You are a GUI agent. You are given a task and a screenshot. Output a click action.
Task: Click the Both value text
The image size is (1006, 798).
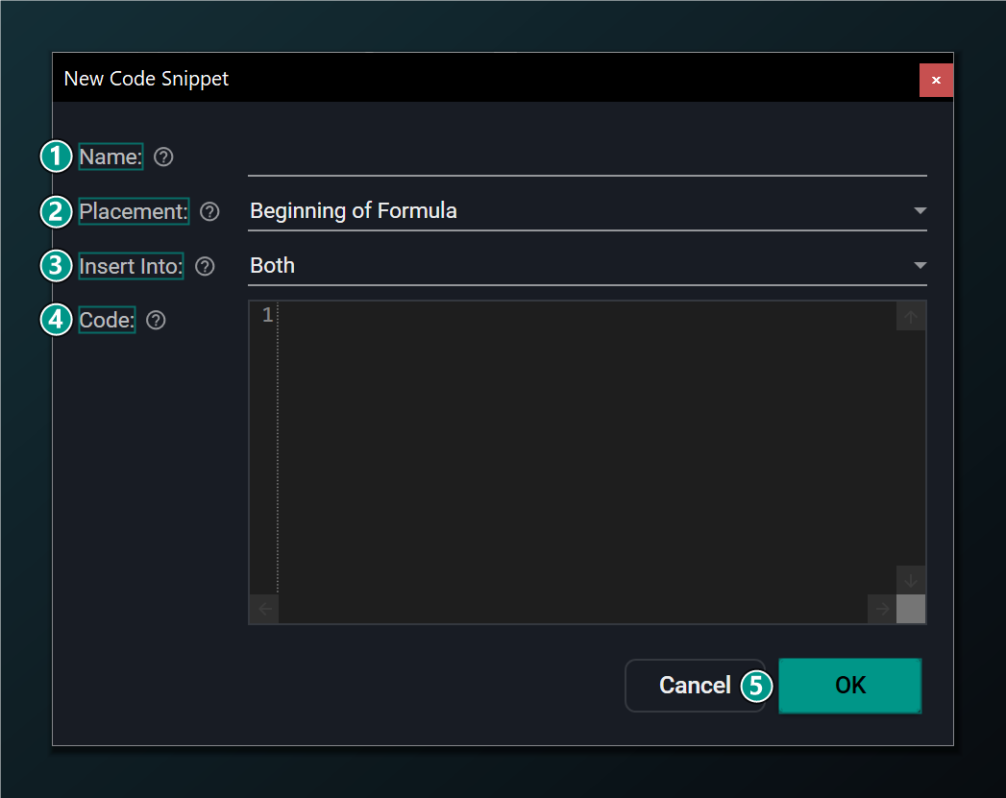pyautogui.click(x=273, y=265)
